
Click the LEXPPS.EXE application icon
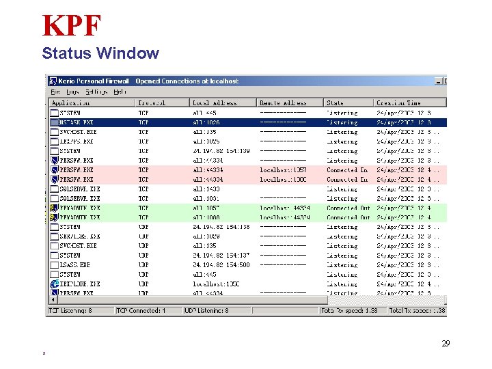pyautogui.click(x=55, y=141)
